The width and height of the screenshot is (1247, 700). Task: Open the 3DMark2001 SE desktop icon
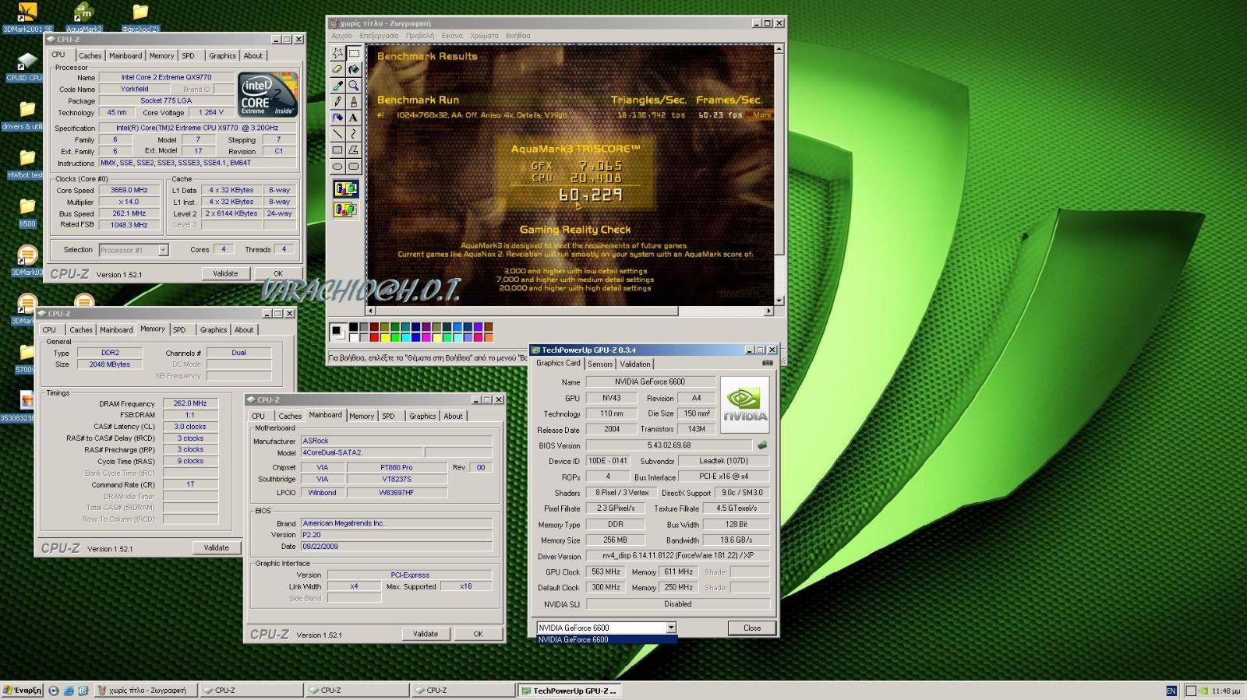(27, 19)
